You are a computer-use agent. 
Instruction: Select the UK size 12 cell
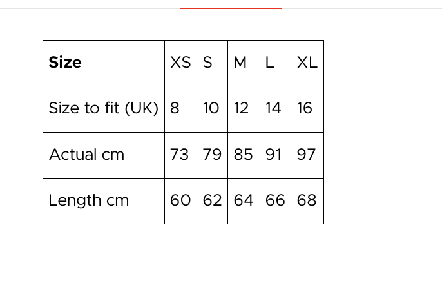click(241, 108)
